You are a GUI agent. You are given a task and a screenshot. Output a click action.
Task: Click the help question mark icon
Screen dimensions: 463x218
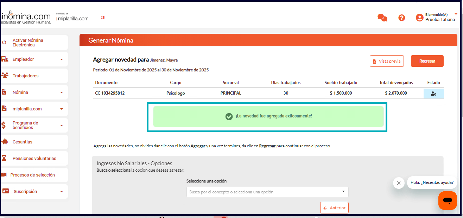pos(401,18)
